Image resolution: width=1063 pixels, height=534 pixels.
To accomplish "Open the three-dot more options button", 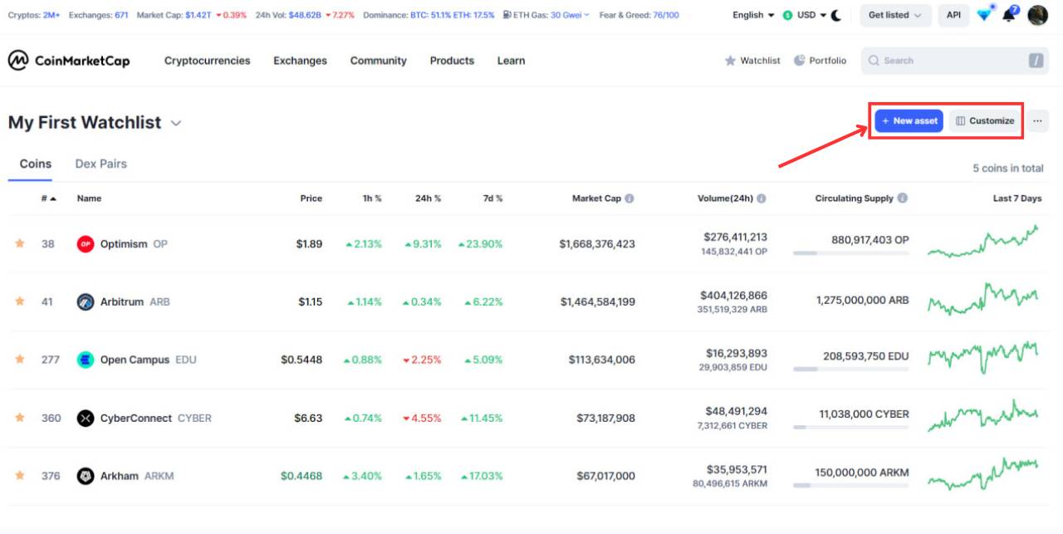I will click(x=1037, y=120).
